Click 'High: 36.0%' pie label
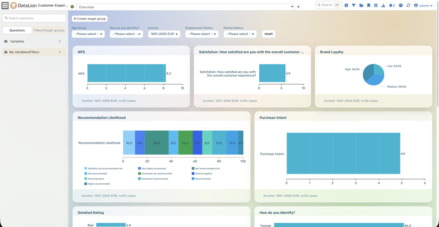Image resolution: width=439 pixels, height=227 pixels. pyautogui.click(x=352, y=69)
